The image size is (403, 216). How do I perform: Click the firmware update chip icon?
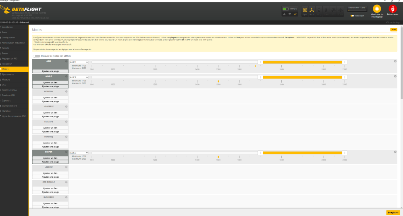[376, 9]
